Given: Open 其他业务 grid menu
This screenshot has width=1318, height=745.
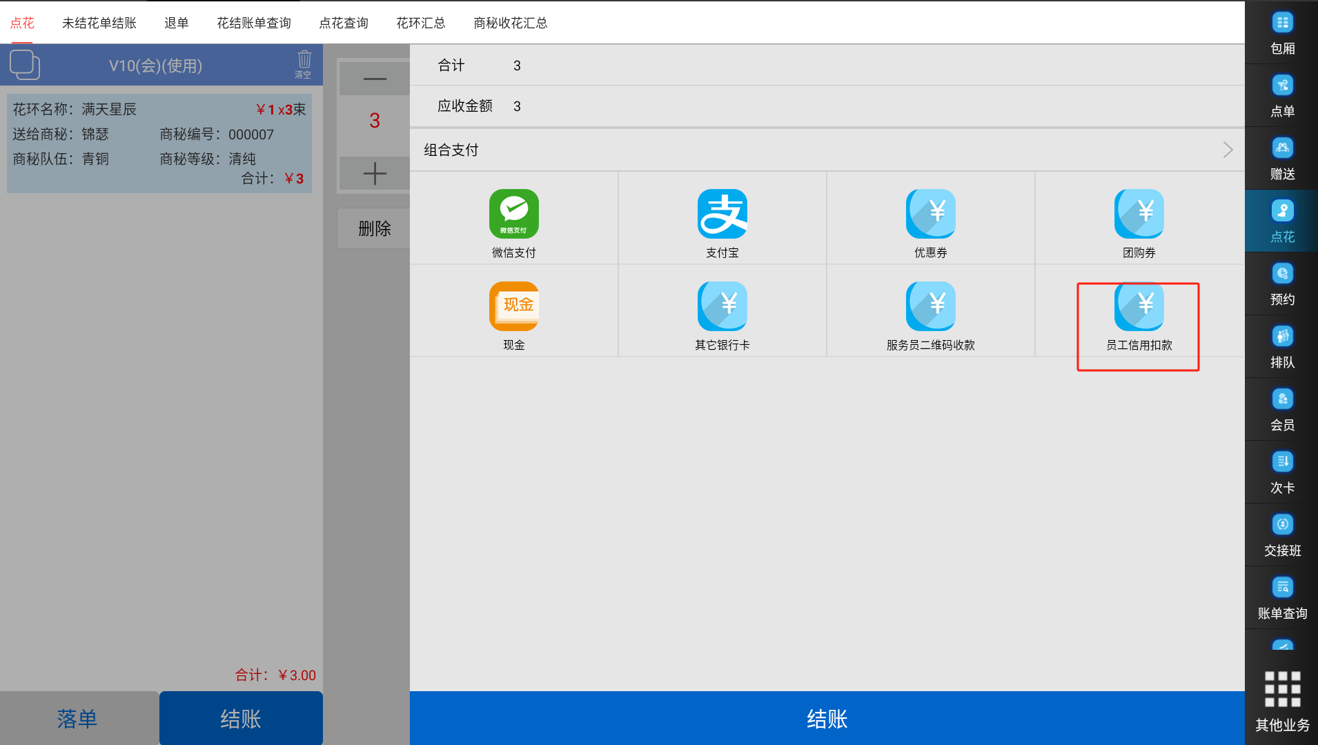Looking at the screenshot, I should coord(1282,700).
